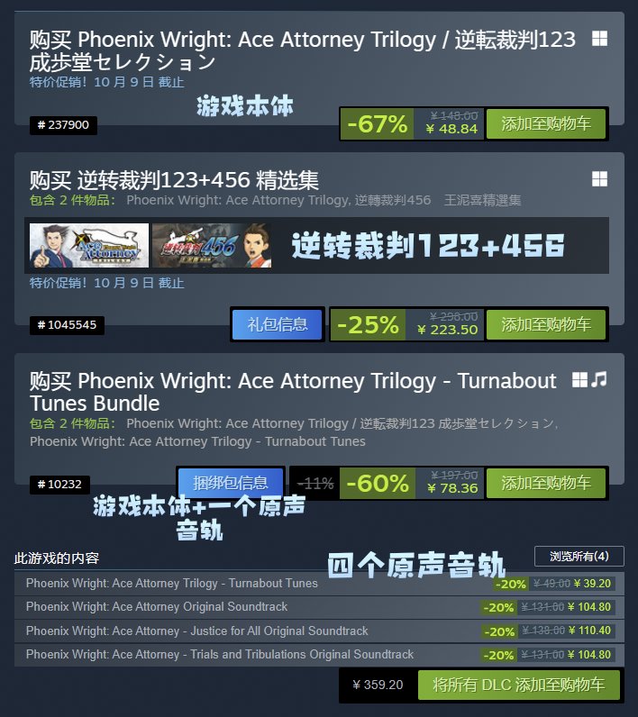638x717 pixels.
Task: Add the 123+456 bundle to the cart
Action: pos(545,324)
